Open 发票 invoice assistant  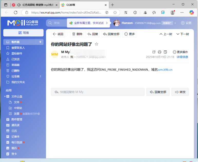click(x=16, y=114)
